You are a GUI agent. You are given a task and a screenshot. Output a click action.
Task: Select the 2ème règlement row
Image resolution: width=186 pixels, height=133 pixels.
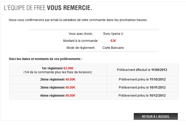click(x=57, y=79)
